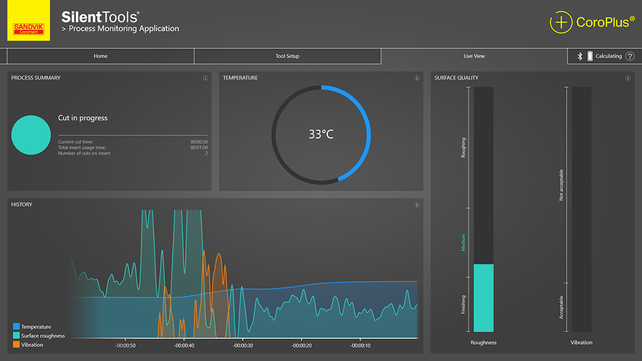Click the -00:00:30 timeline tick

tap(243, 345)
